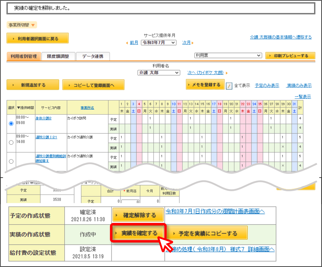Click the 一覧表示 link

303,97
